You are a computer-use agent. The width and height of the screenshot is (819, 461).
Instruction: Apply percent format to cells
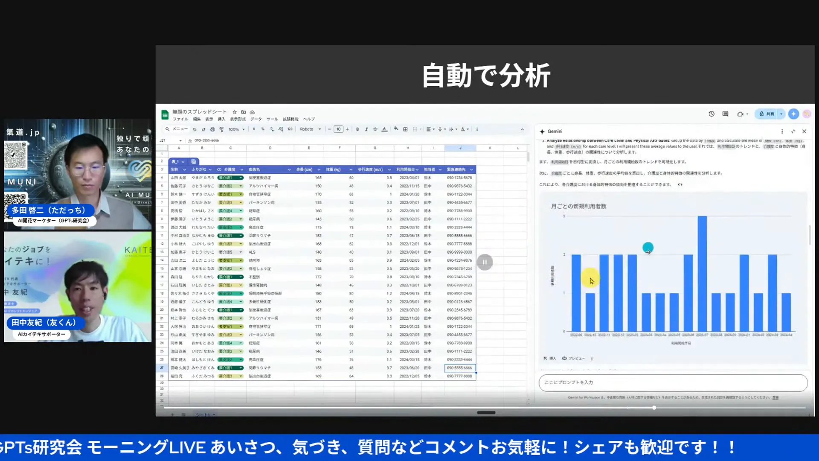(263, 129)
